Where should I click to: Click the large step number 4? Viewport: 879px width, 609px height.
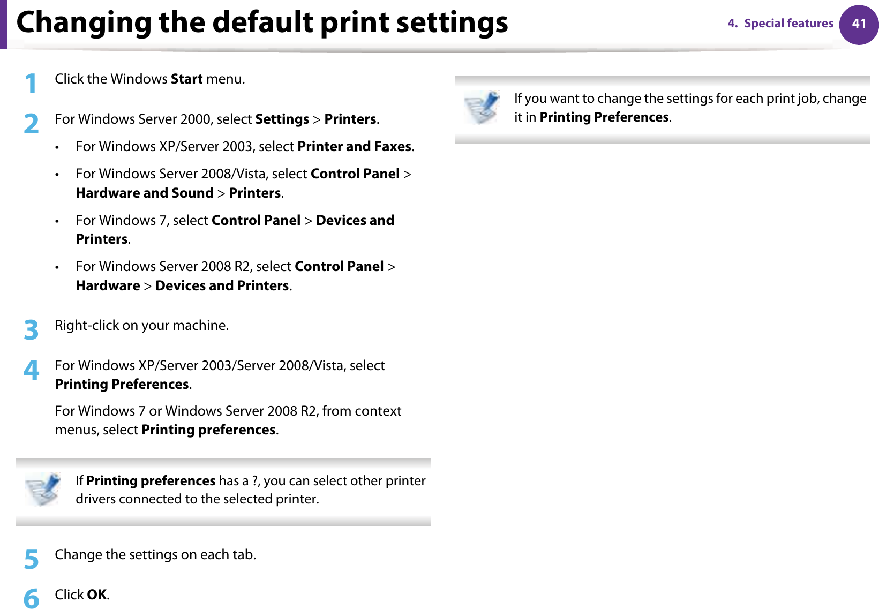point(32,370)
